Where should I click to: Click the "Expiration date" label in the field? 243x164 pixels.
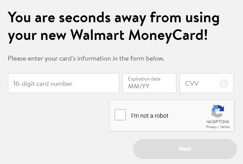click(x=144, y=79)
